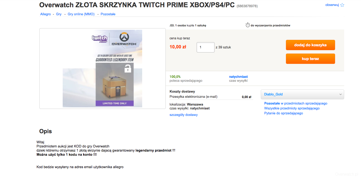
Task: Go to the Gry breadcrumb category
Action: 59,14
